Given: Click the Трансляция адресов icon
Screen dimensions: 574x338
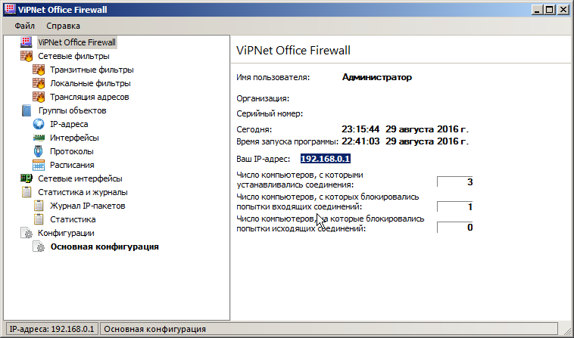Looking at the screenshot, I should point(39,97).
